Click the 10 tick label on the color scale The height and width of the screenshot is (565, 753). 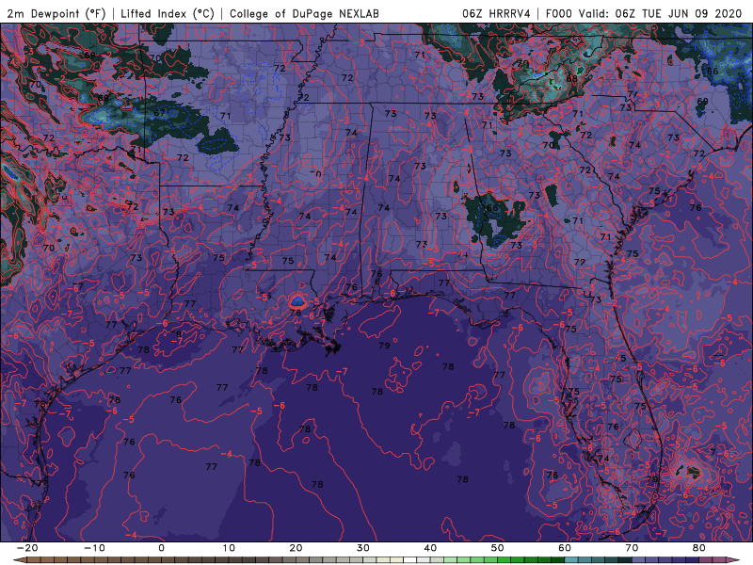click(x=229, y=548)
